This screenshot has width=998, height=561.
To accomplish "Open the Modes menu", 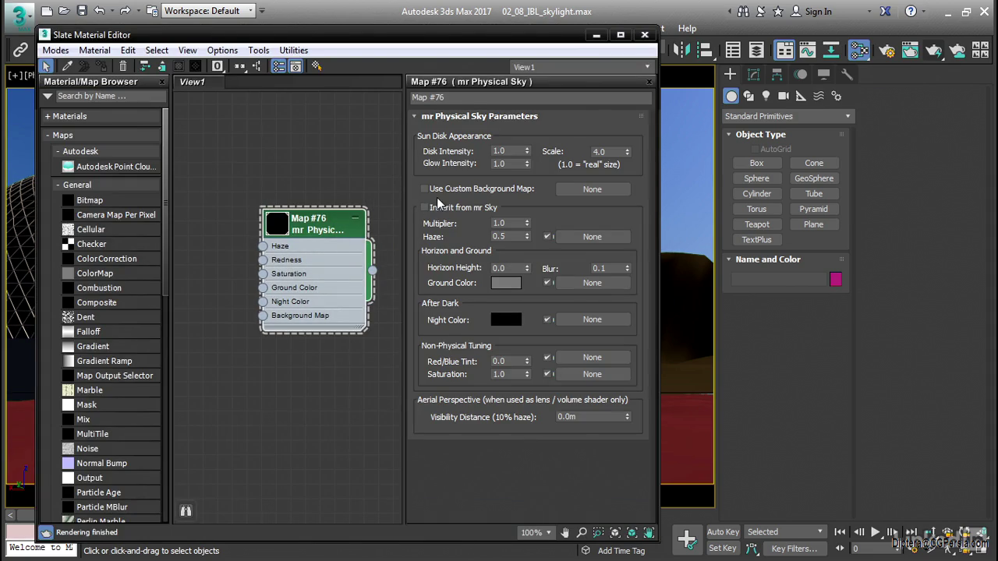I will 55,50.
